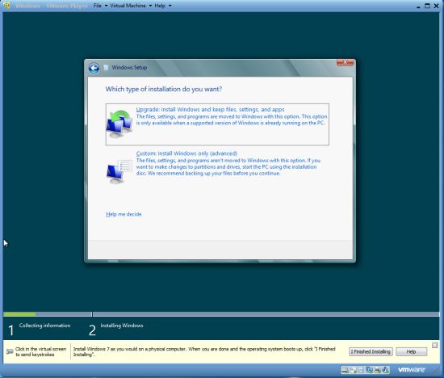Choose Upgrade: Install Windows and keep files
This screenshot has width=444, height=378.
tap(217, 124)
